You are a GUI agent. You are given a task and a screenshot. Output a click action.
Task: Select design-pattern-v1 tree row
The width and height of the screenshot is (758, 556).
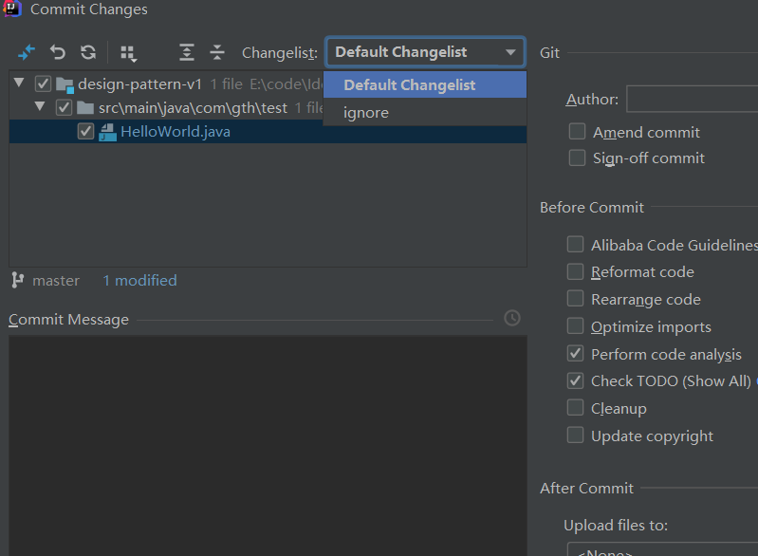click(x=166, y=84)
